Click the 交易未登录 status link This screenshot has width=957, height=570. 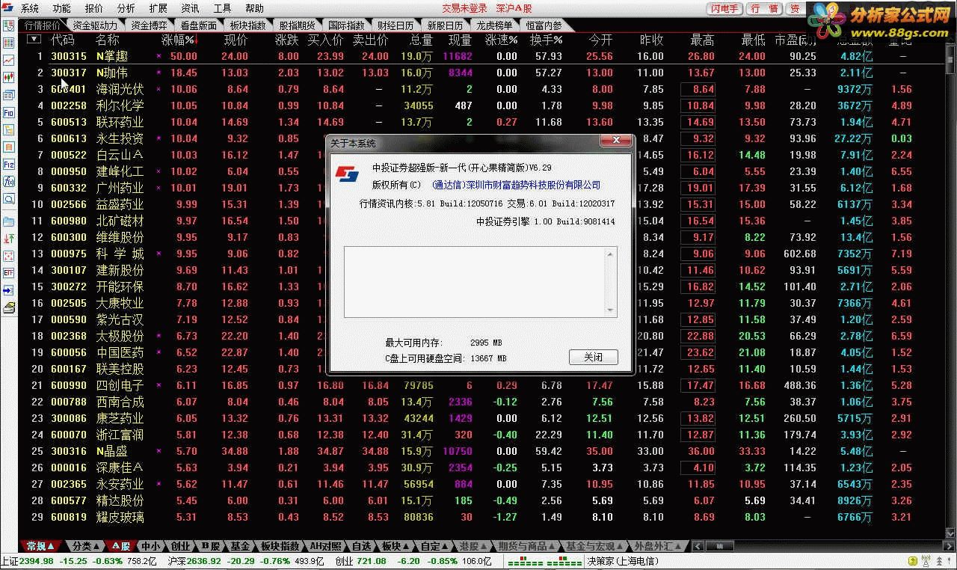tap(464, 8)
